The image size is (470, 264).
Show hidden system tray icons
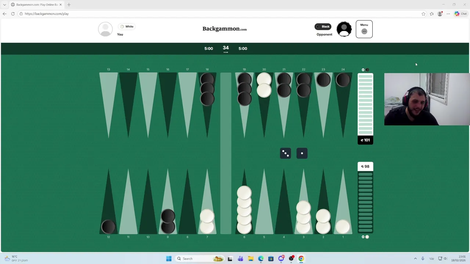(415, 258)
